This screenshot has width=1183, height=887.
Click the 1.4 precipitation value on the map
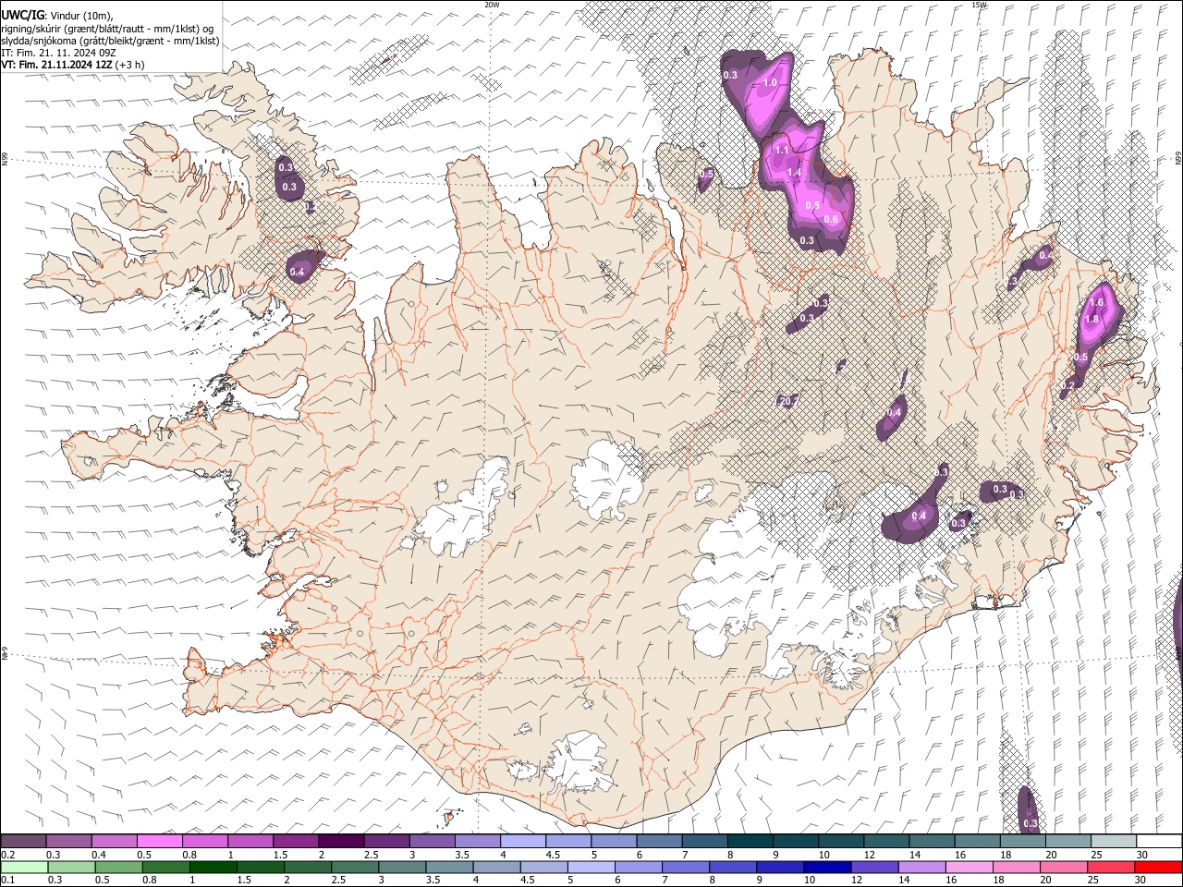[x=794, y=172]
